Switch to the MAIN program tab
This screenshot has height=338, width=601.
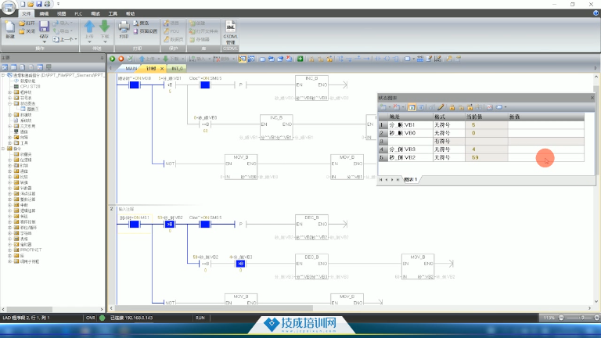click(x=131, y=68)
